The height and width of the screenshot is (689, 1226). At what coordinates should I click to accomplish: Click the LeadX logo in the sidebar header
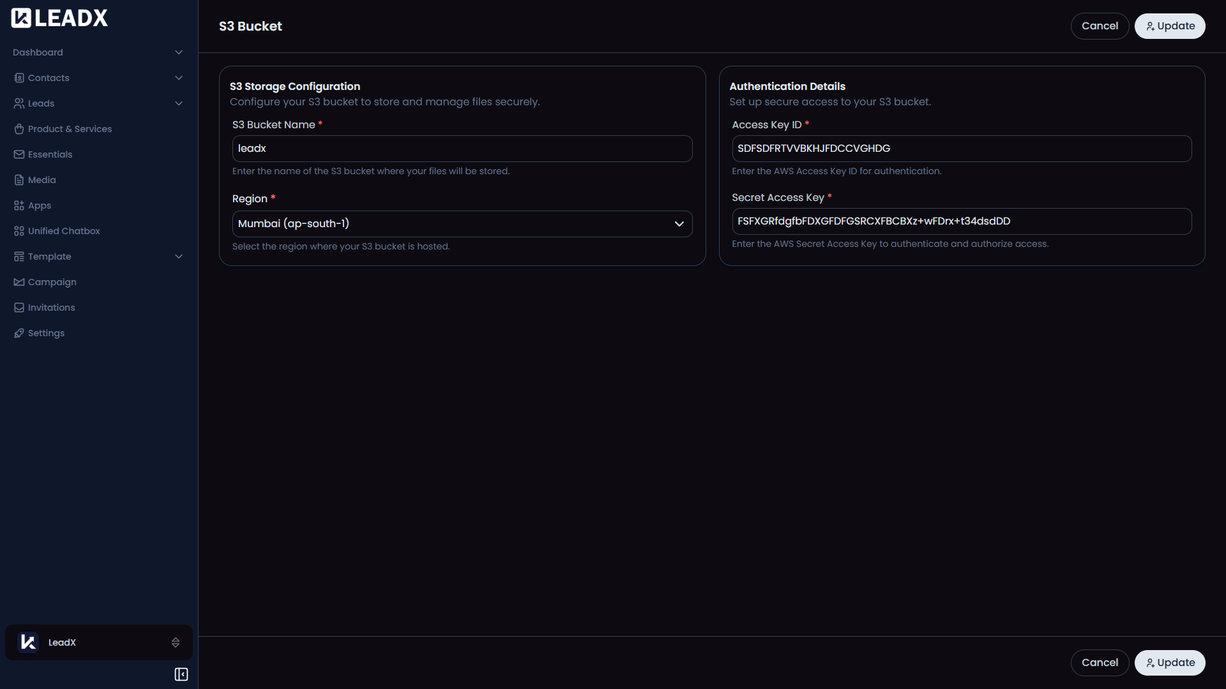point(59,17)
